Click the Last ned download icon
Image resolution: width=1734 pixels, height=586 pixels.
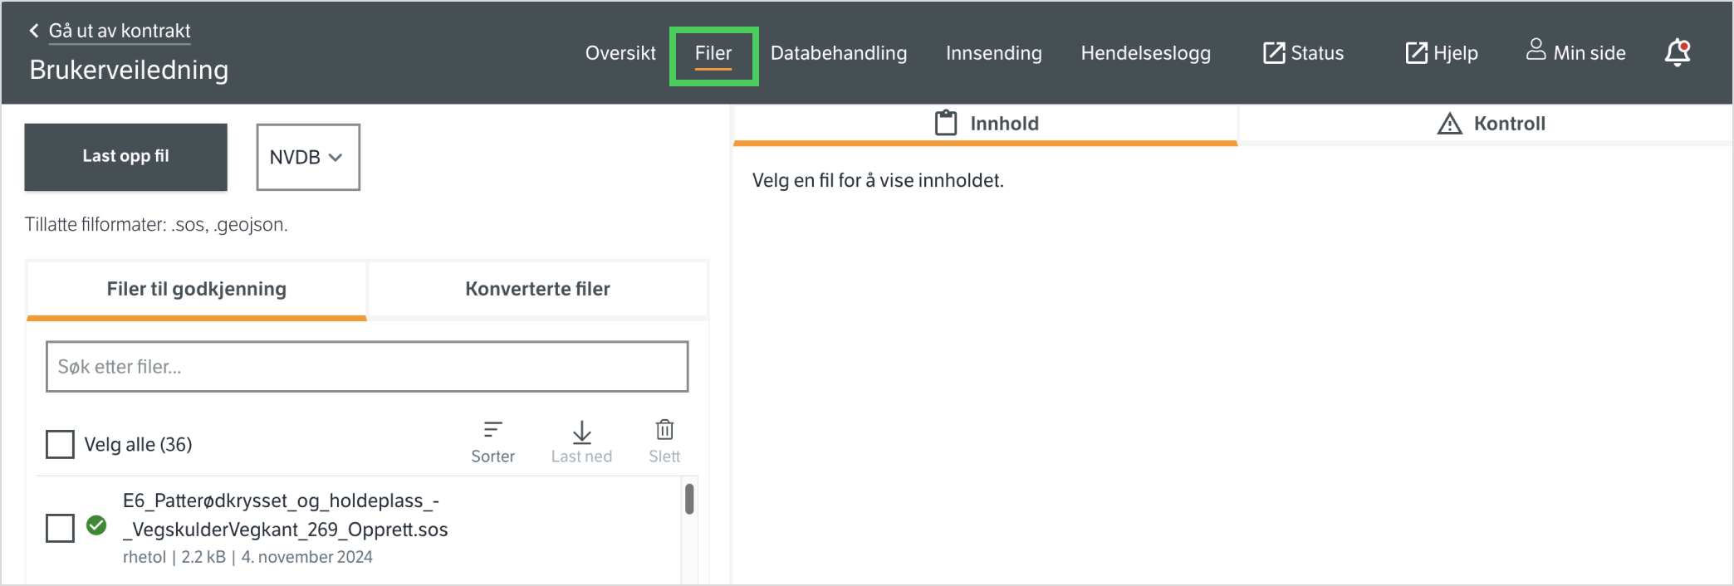tap(581, 431)
